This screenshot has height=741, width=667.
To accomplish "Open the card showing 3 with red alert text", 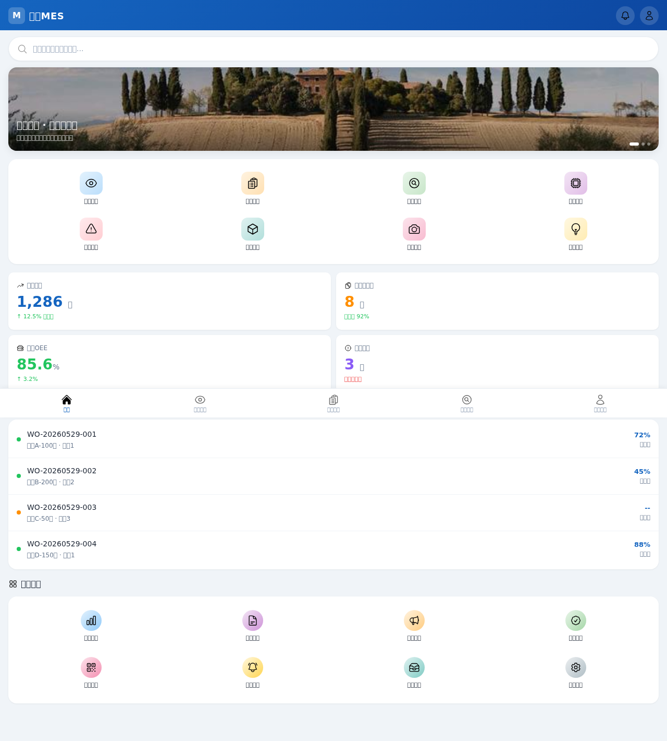I will pos(497,362).
